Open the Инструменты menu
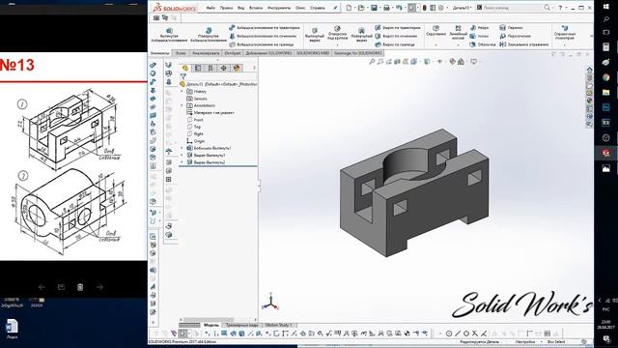Viewport: 618px width, 348px height. pyautogui.click(x=279, y=8)
